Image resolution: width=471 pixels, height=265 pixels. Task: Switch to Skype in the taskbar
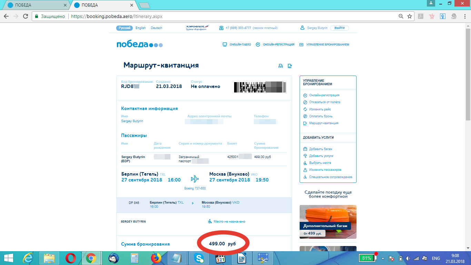(199, 258)
